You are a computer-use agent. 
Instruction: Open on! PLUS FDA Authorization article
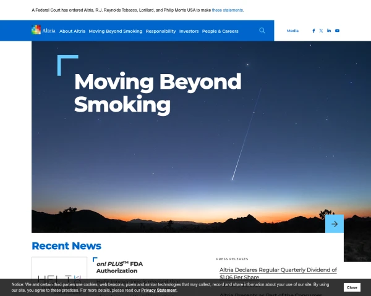[x=119, y=267]
